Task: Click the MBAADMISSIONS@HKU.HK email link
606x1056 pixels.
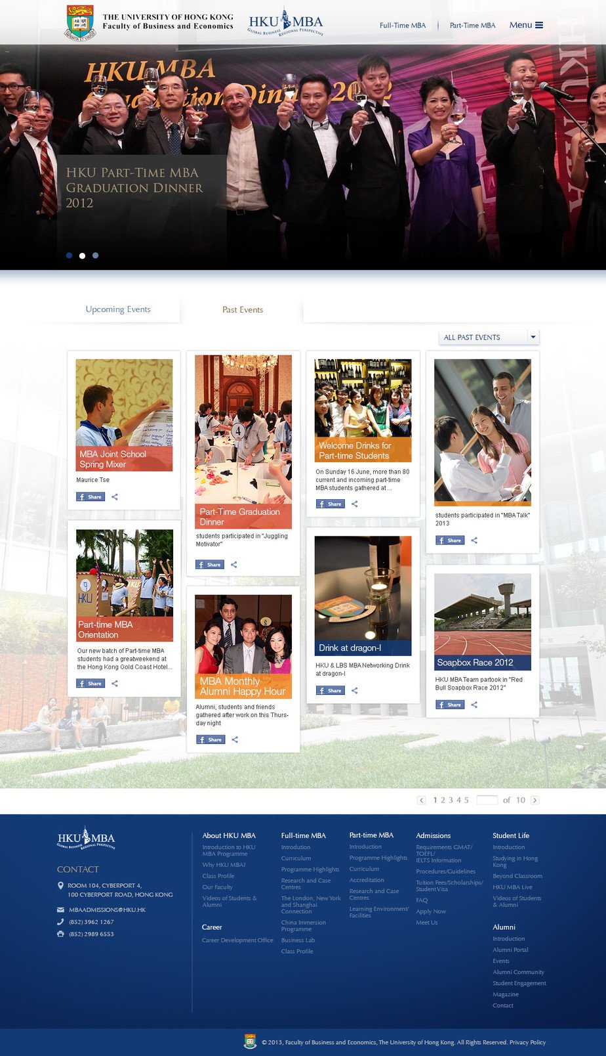Action: 108,910
